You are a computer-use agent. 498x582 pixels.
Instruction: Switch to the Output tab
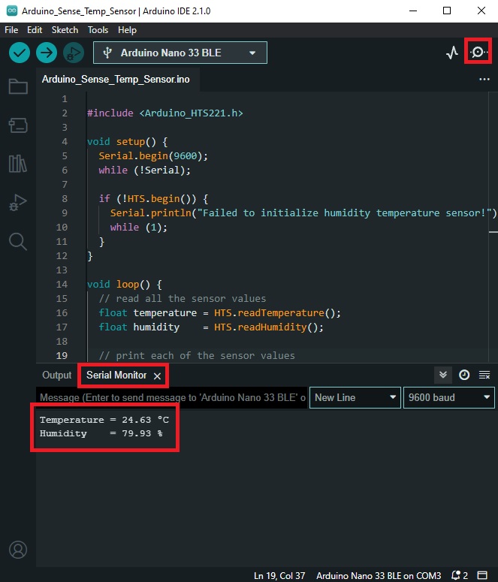pyautogui.click(x=57, y=375)
